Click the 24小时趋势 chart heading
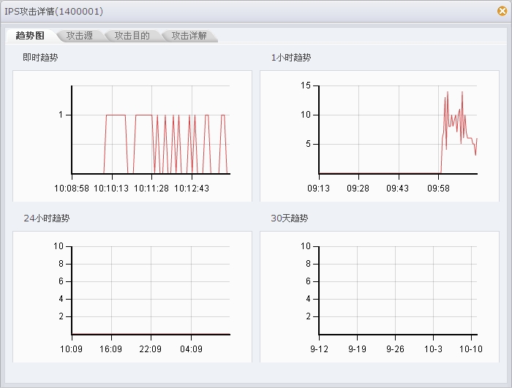 point(47,218)
